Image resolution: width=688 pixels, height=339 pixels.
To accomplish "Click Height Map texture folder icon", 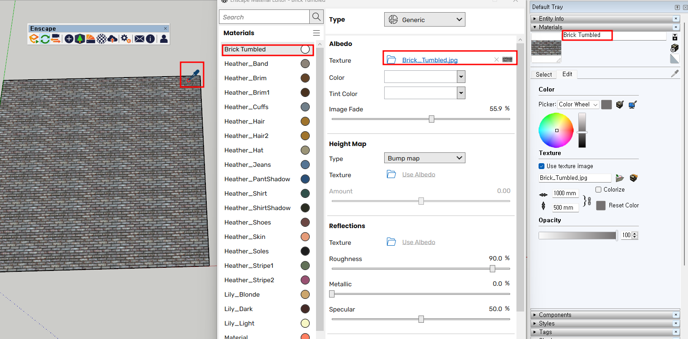I will [x=391, y=174].
